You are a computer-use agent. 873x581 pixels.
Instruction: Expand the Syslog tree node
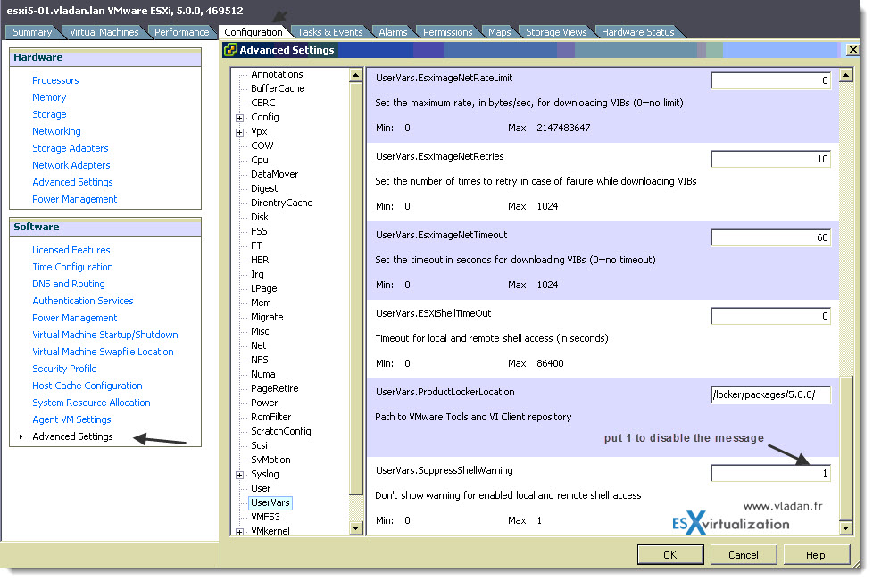[239, 476]
